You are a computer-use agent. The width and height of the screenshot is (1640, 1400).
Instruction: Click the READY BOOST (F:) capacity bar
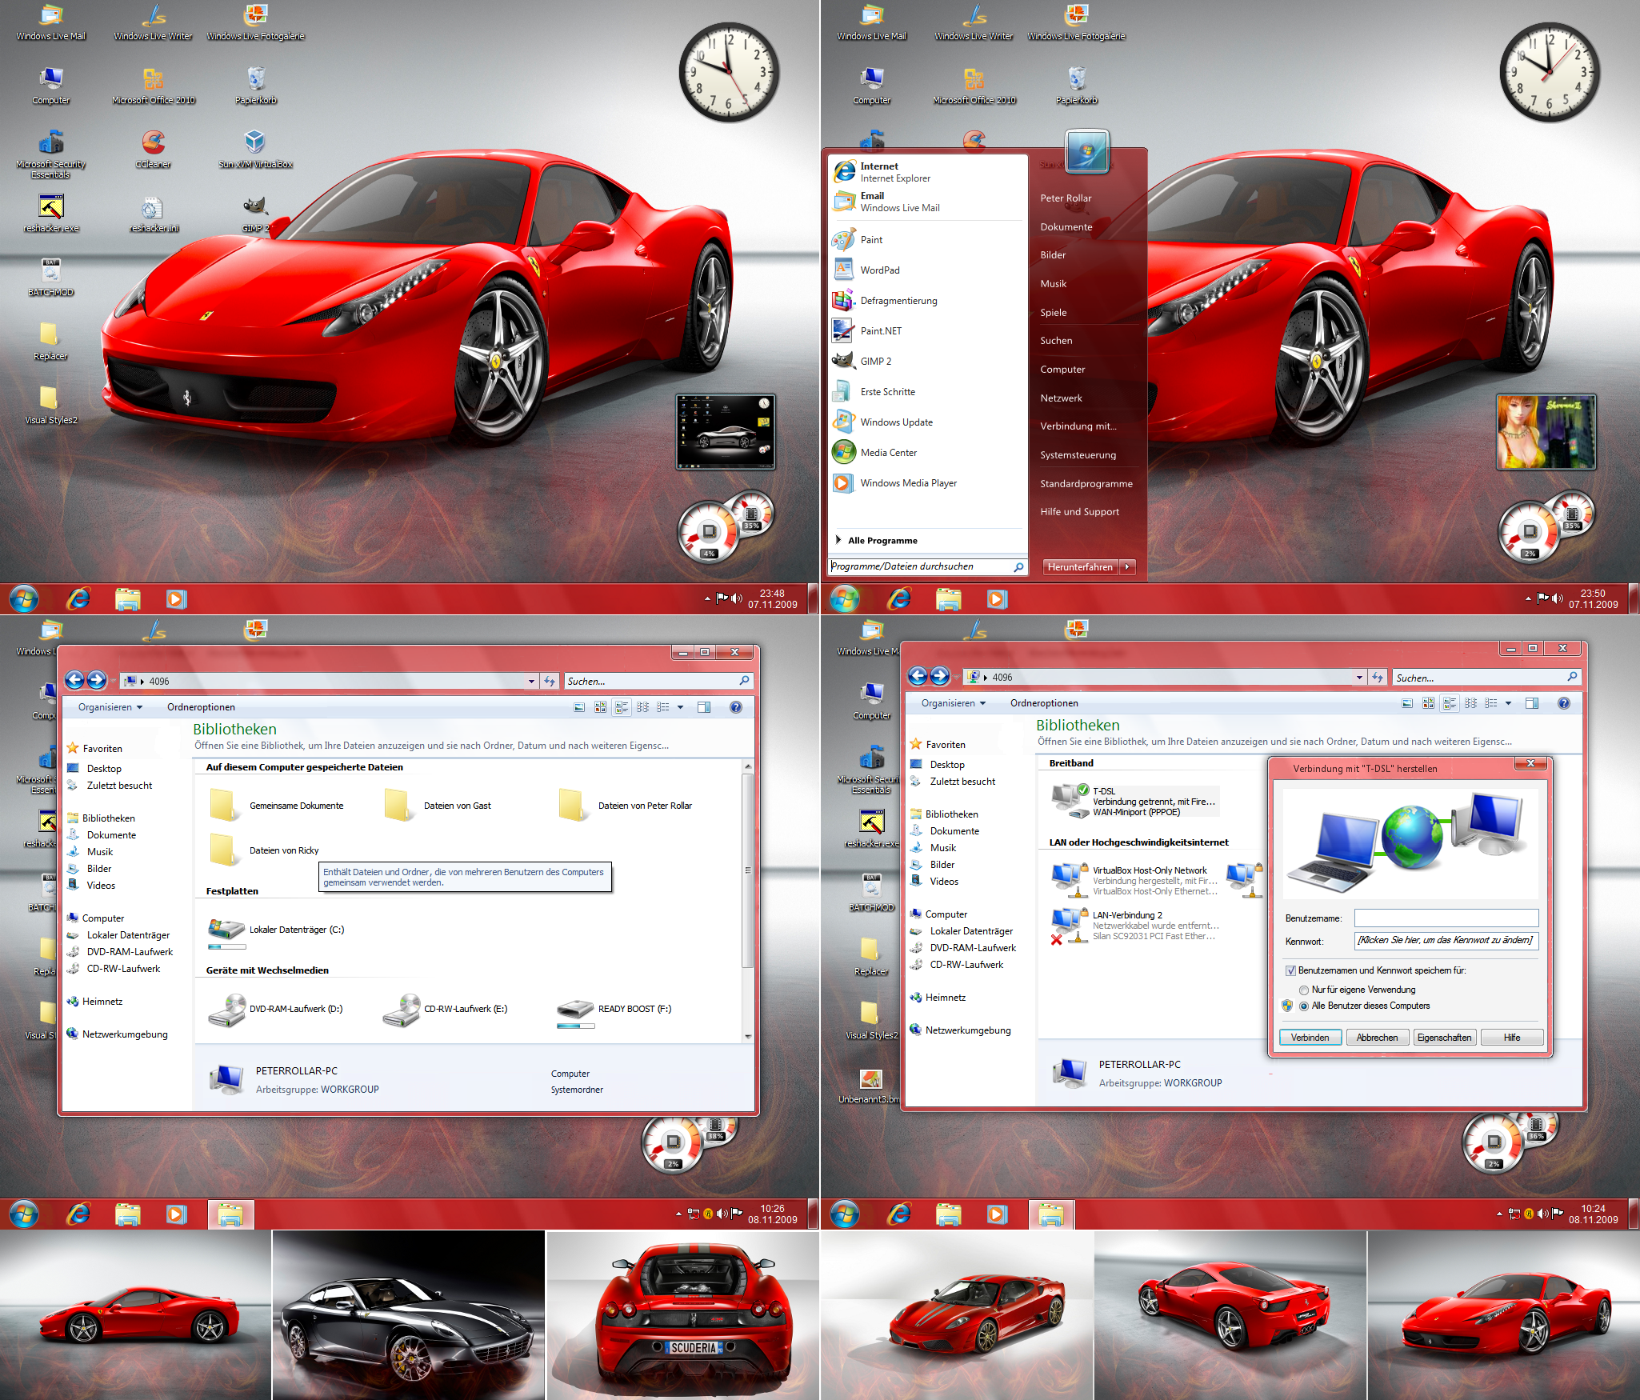pyautogui.click(x=576, y=1026)
